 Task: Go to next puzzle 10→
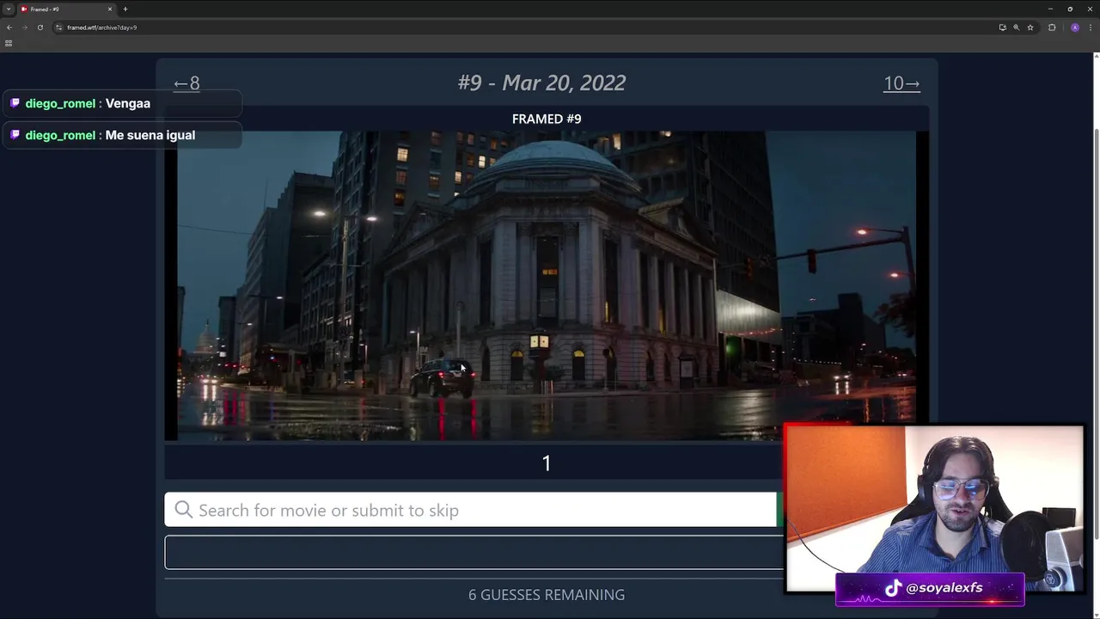pos(901,83)
